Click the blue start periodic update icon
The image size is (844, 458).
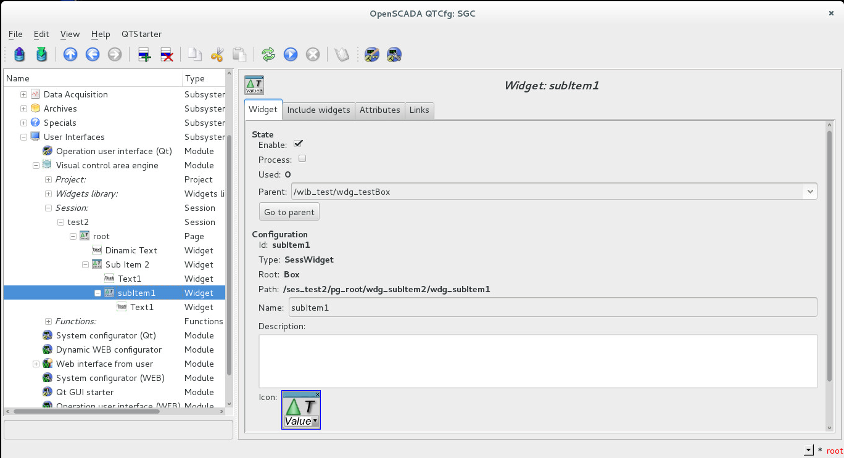tap(291, 55)
